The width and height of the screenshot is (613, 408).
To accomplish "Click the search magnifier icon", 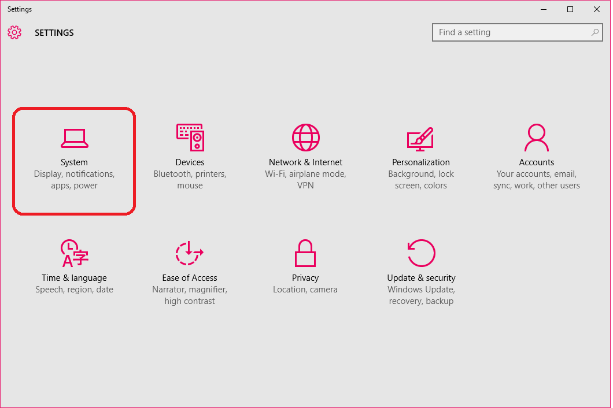I will 595,32.
